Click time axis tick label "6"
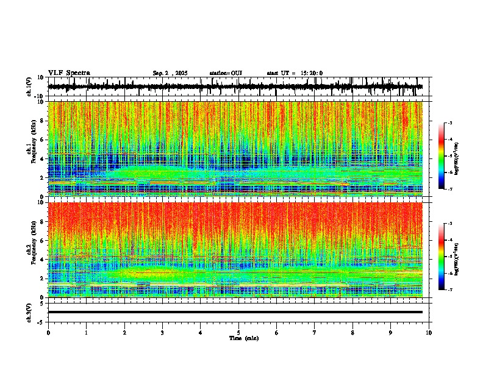Image resolution: width=483 pixels, height=373 pixels. pos(276,333)
